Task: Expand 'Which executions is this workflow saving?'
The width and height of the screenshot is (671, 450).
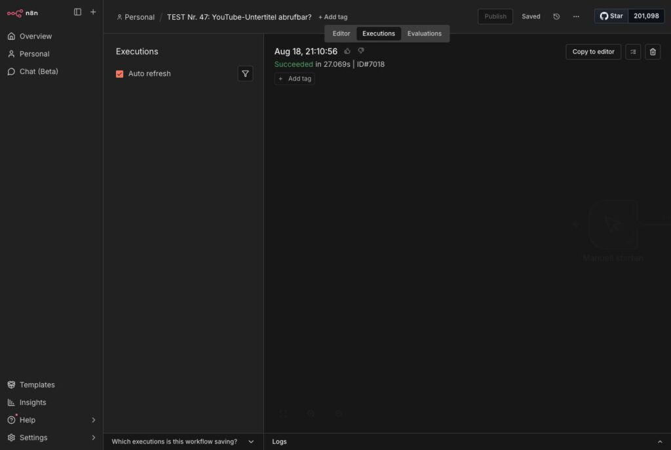Action: click(183, 441)
